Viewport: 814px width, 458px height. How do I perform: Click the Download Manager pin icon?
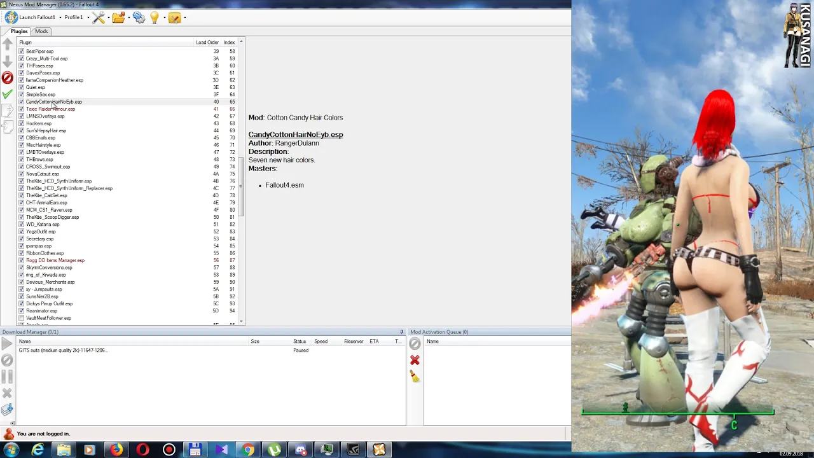click(401, 332)
